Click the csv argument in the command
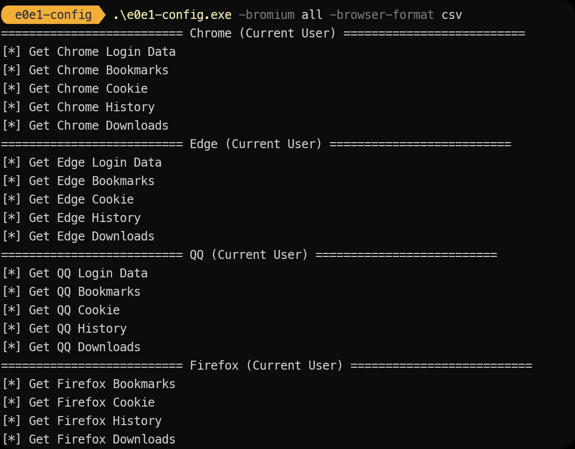Image resolution: width=575 pixels, height=449 pixels. point(452,15)
